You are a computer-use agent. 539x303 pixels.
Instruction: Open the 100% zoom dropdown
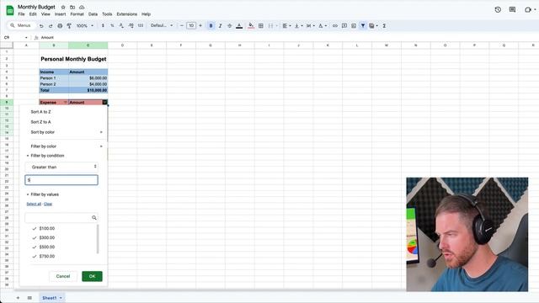(x=84, y=26)
